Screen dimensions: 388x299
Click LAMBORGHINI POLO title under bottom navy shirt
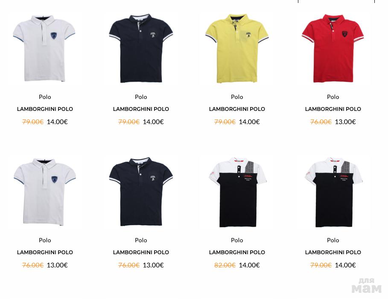[x=141, y=252]
